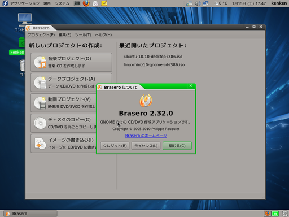Open recent project linuxmint-10-gnome-cd-i386.iso
Viewport: 289px width, 217px height.
(154, 64)
